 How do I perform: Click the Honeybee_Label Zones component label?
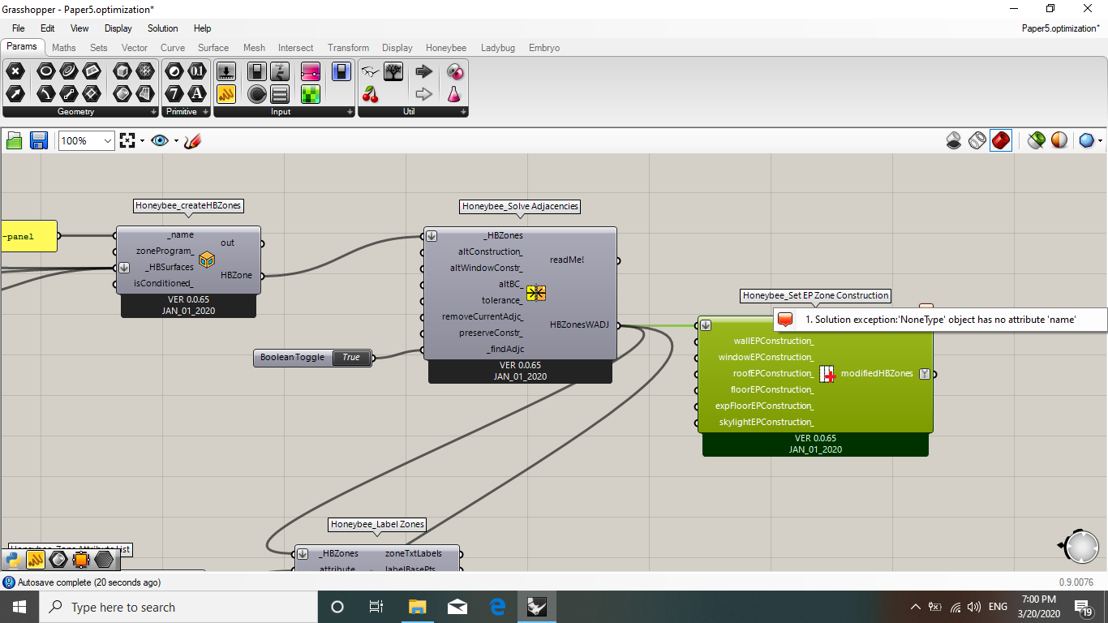pyautogui.click(x=377, y=525)
